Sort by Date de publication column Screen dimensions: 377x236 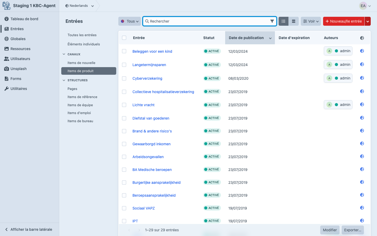pyautogui.click(x=250, y=38)
